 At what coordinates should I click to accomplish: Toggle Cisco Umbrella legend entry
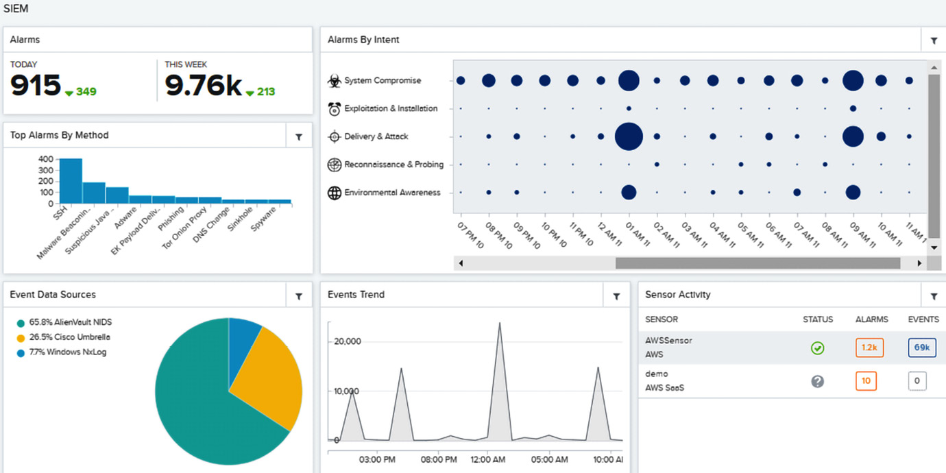[64, 337]
